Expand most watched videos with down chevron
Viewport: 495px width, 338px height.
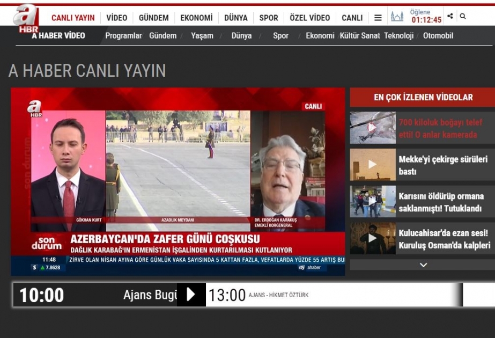[423, 264]
